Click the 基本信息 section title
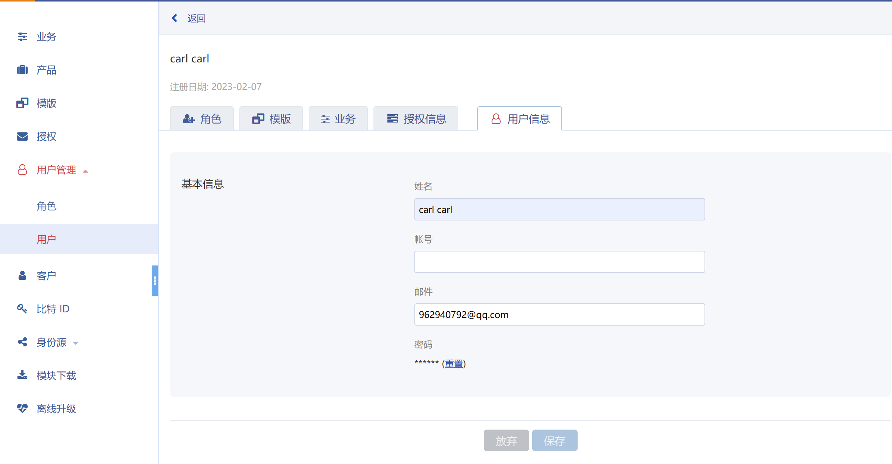This screenshot has width=892, height=464. click(x=203, y=184)
